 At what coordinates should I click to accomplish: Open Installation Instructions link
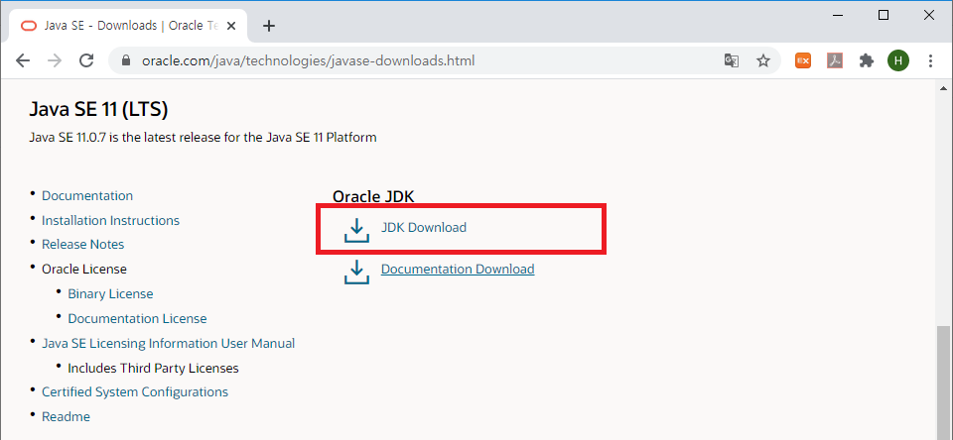[x=110, y=220]
